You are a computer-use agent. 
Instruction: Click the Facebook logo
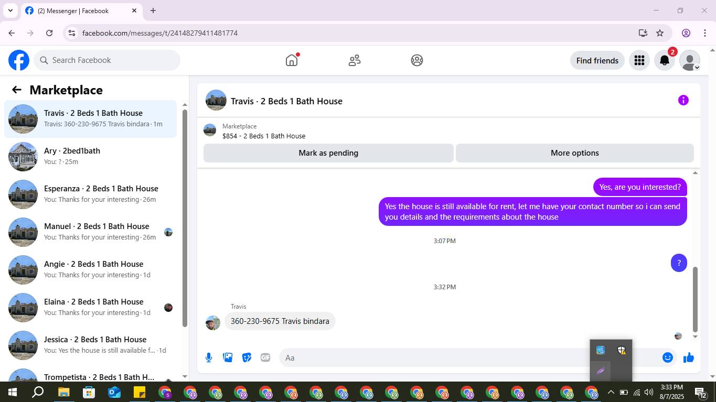click(x=19, y=60)
